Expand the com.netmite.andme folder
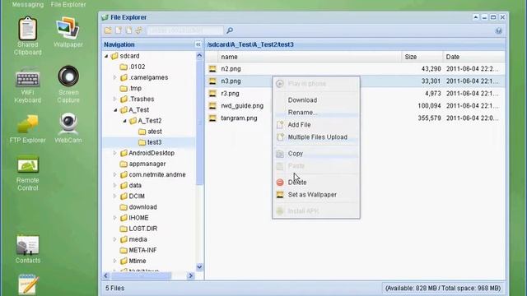 (x=115, y=174)
